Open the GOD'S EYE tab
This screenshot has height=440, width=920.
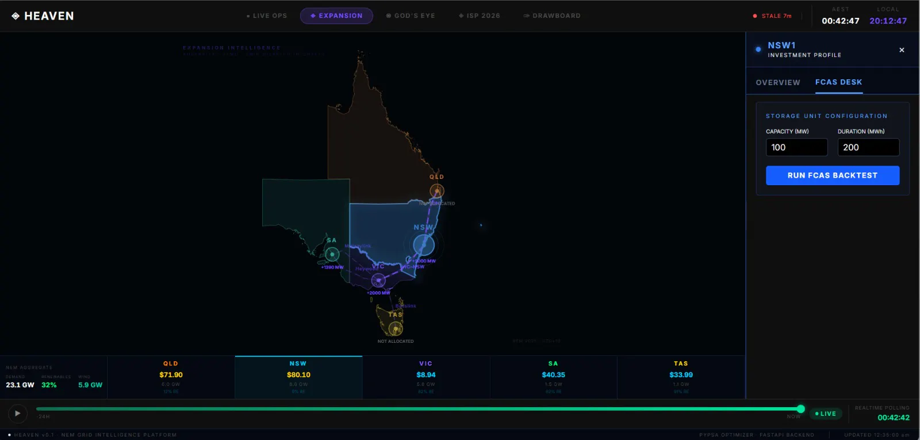click(411, 16)
